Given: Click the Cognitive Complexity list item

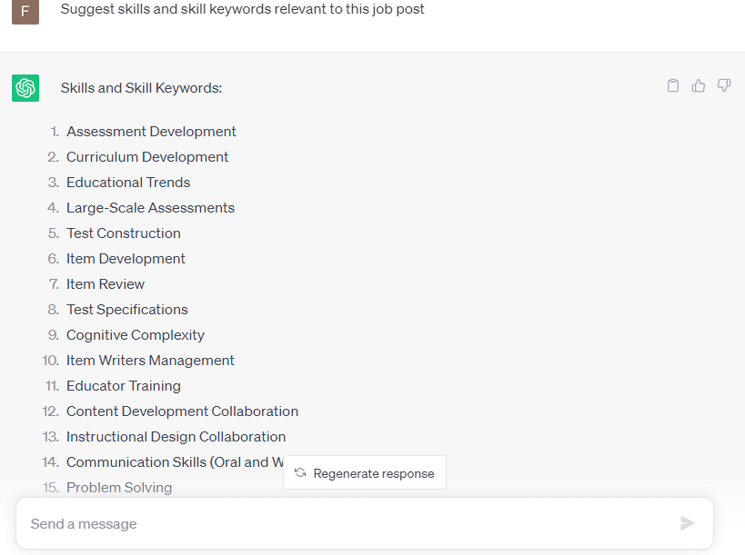Looking at the screenshot, I should 136,335.
